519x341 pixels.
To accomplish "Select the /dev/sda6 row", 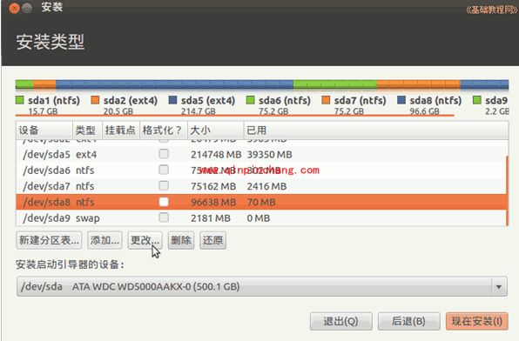I will (261, 170).
